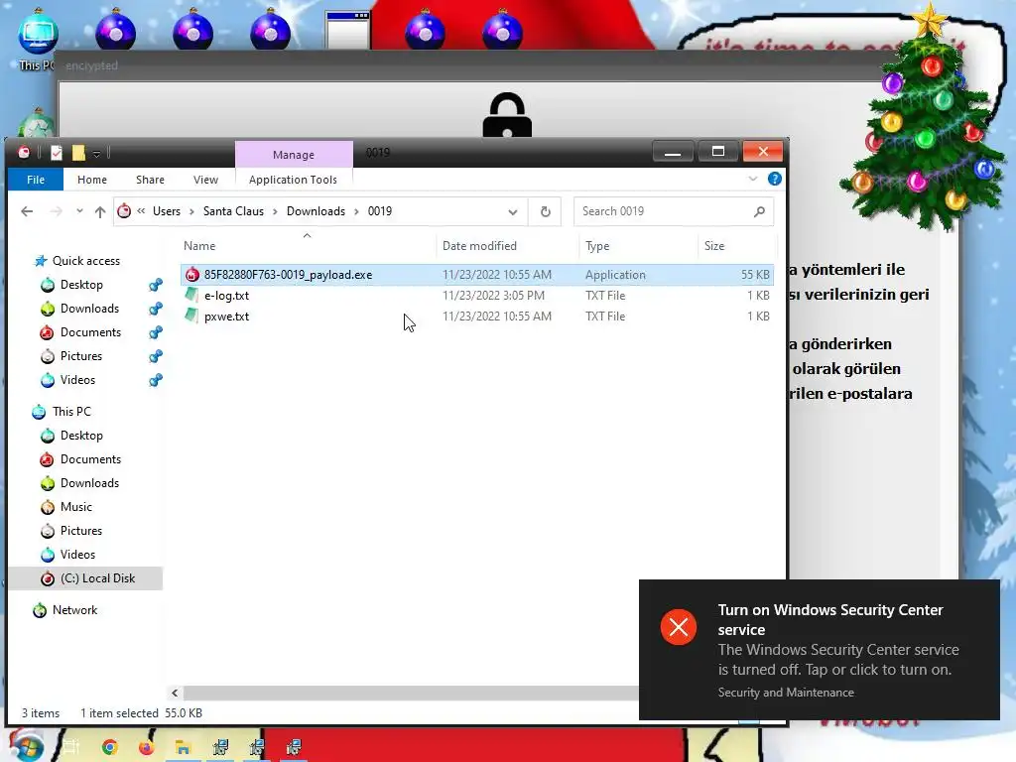Click the New folder icon in title bar

(78, 153)
